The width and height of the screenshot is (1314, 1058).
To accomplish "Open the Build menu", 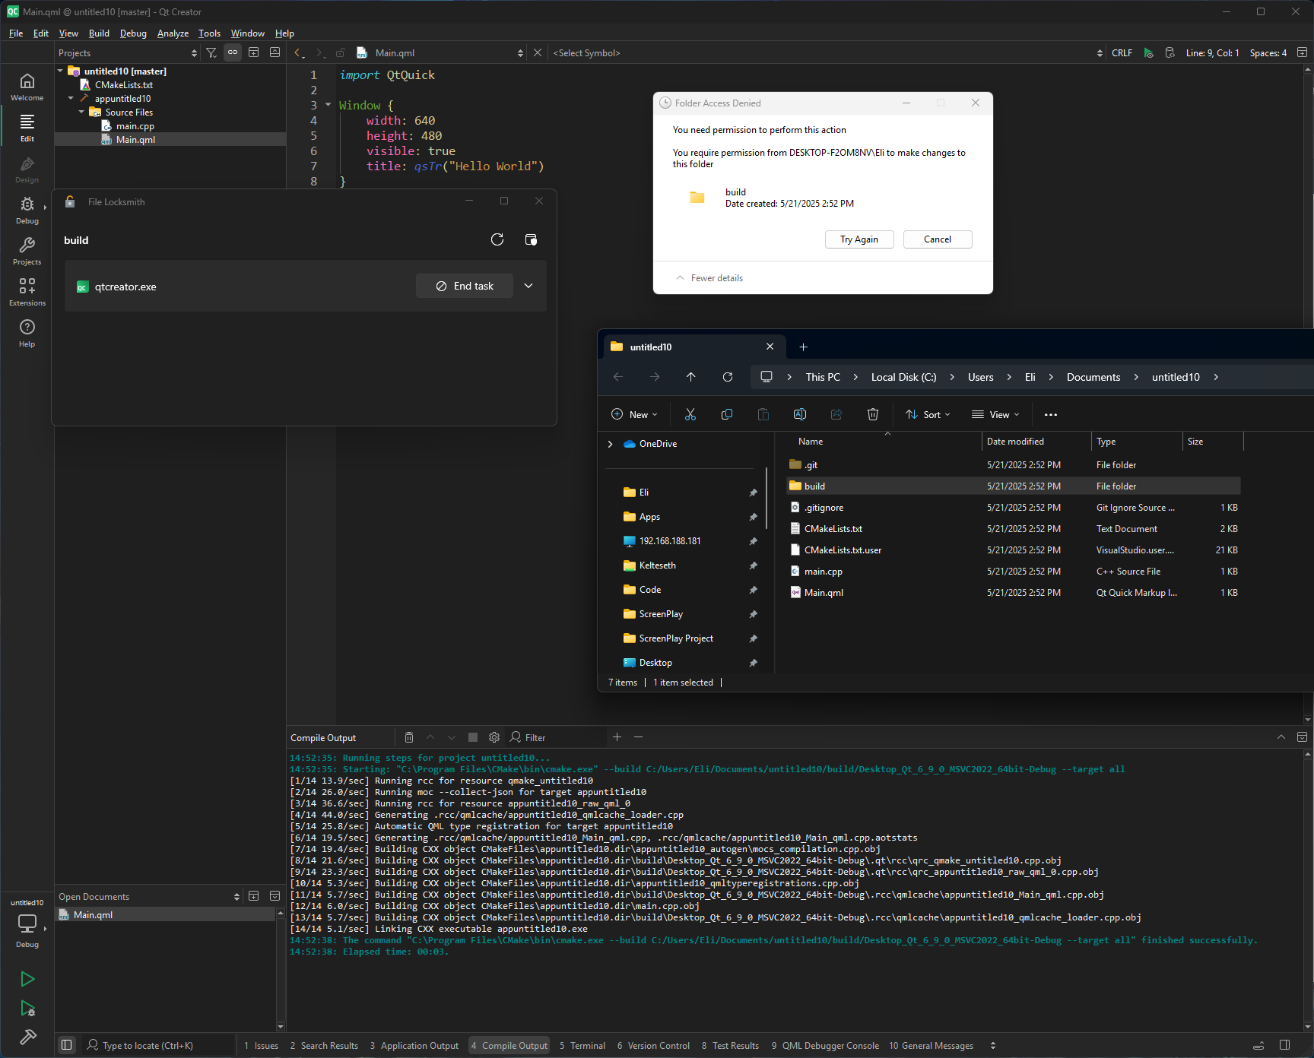I will click(x=99, y=33).
